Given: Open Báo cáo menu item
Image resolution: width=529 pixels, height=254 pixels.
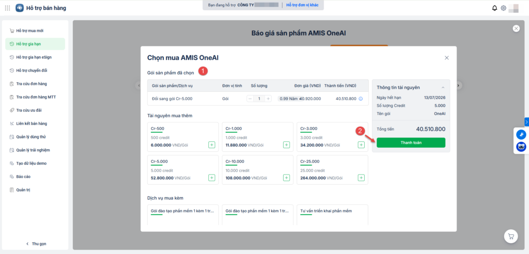Looking at the screenshot, I should (x=35, y=177).
